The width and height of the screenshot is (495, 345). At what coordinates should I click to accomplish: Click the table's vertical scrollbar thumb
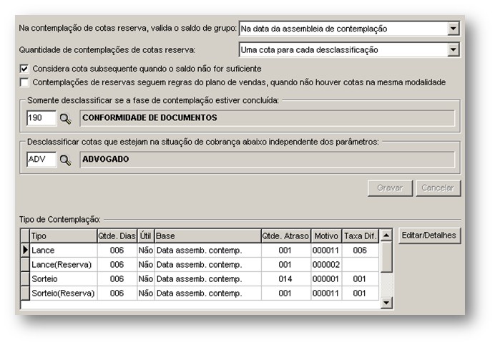tap(386, 257)
